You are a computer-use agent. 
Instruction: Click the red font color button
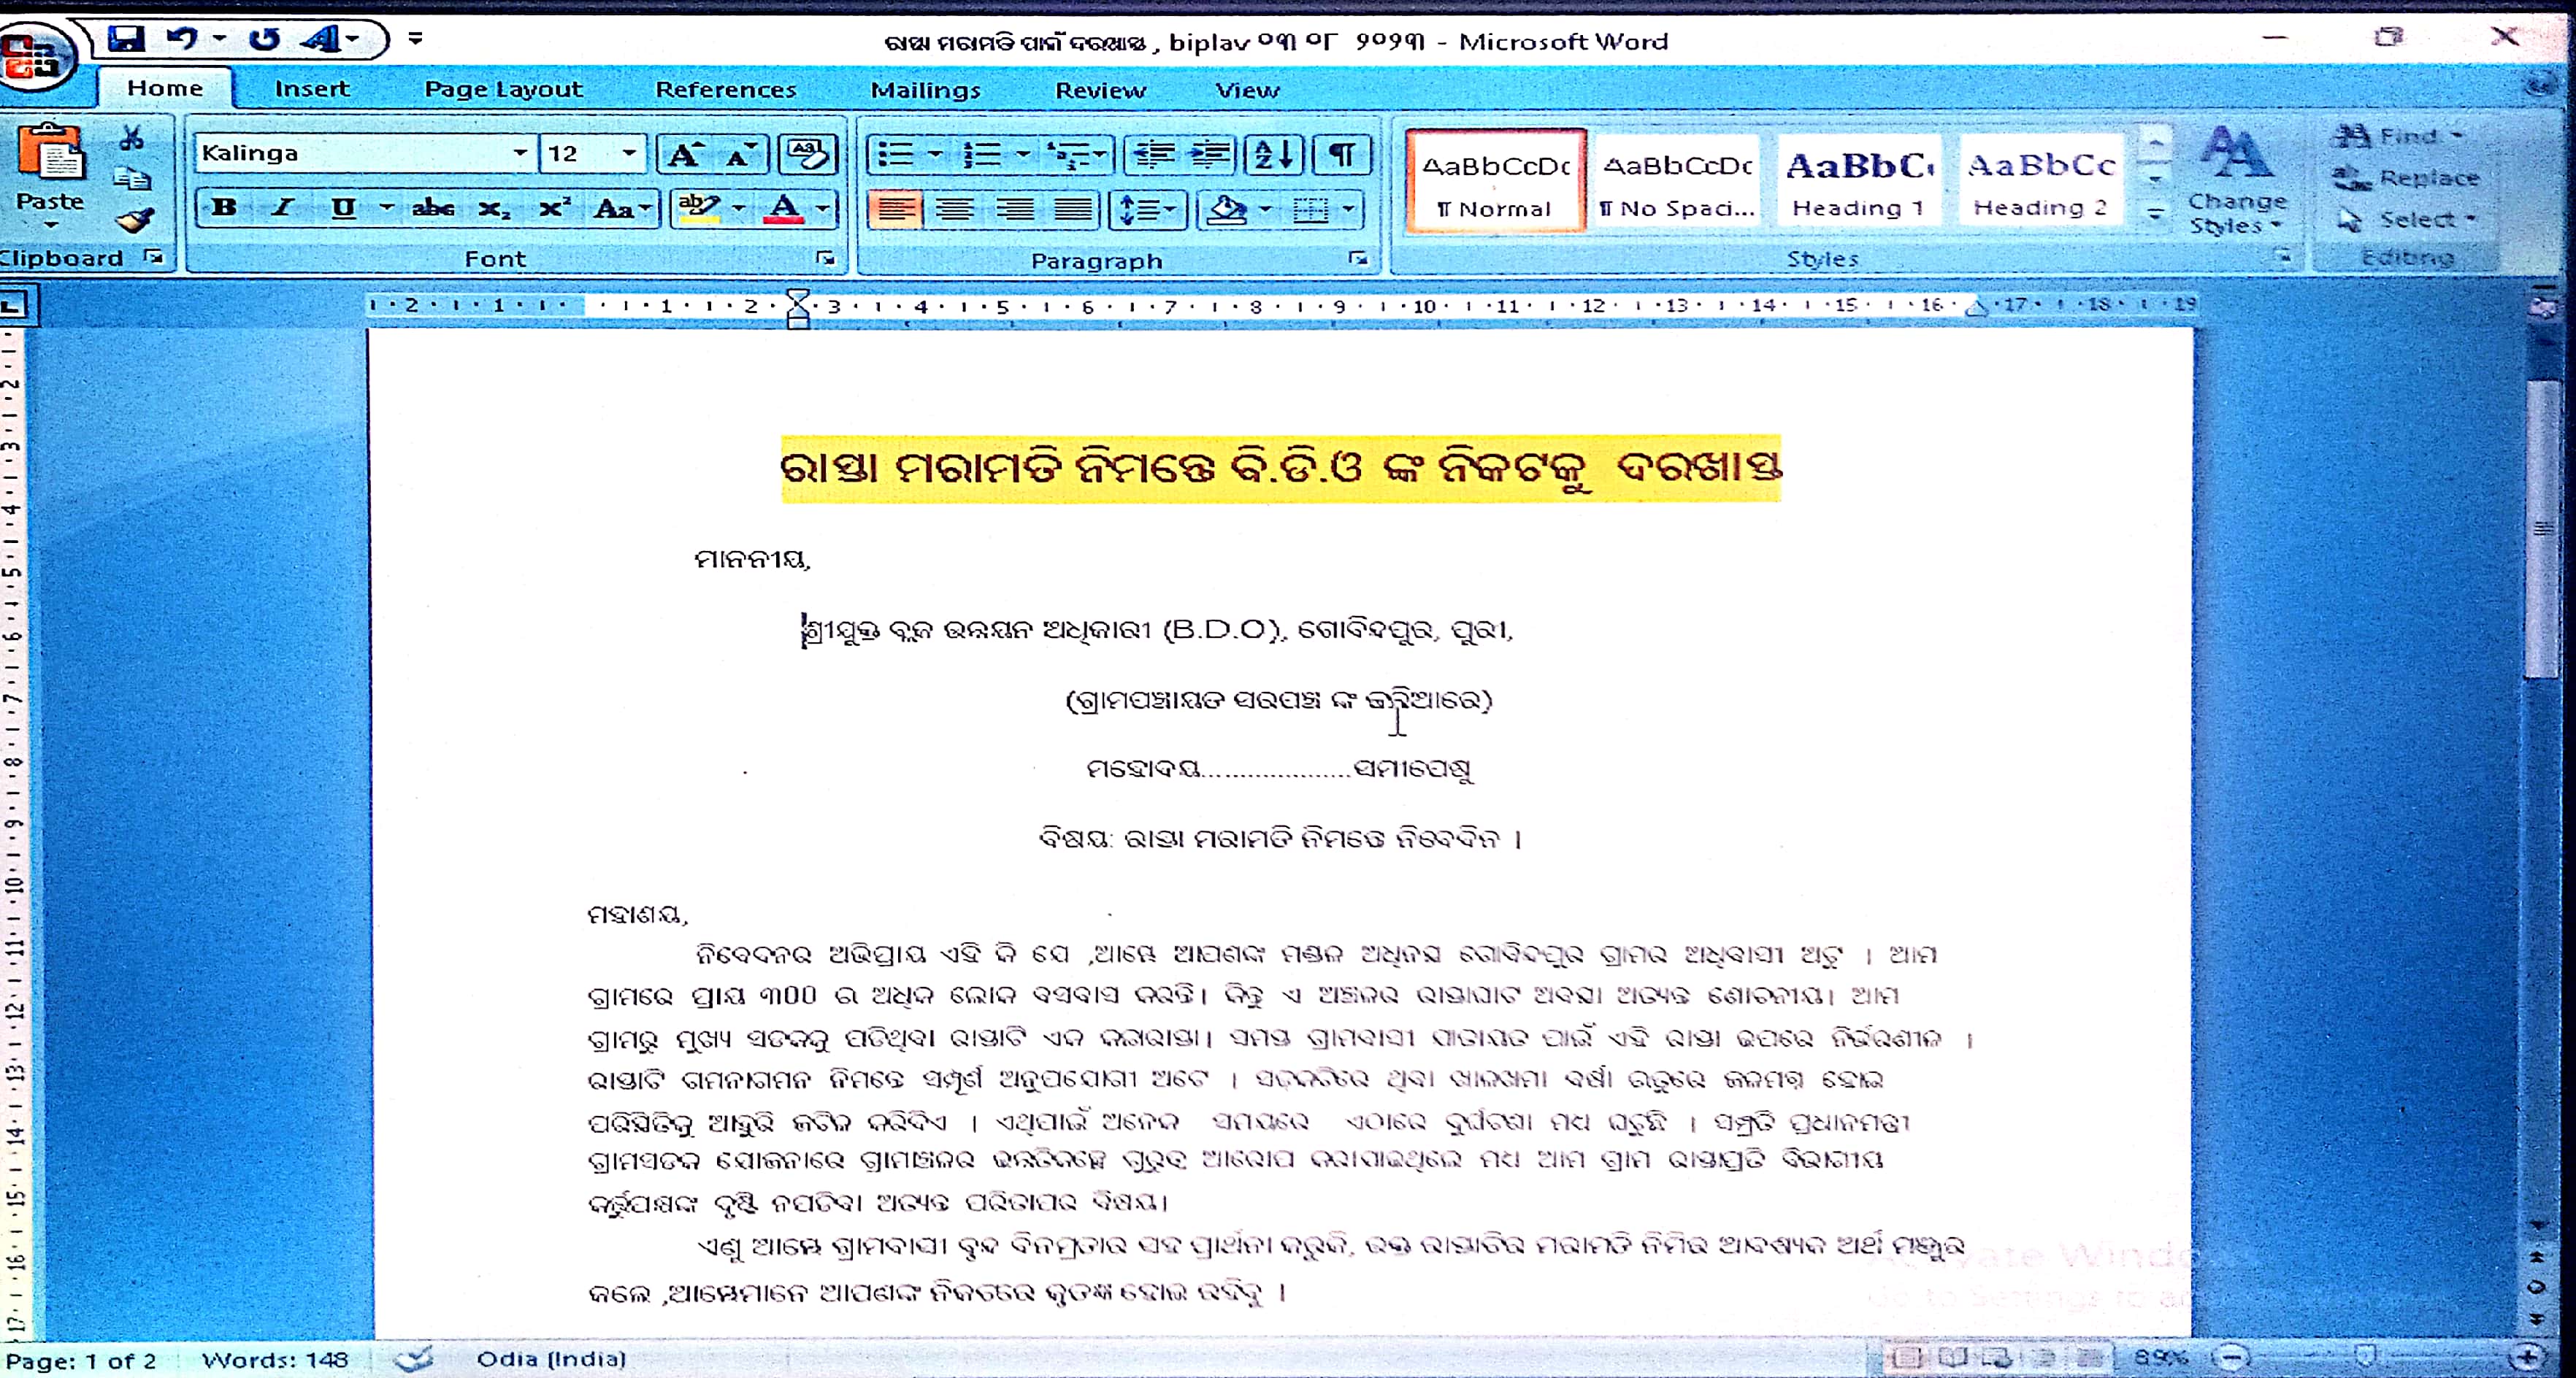(x=784, y=208)
